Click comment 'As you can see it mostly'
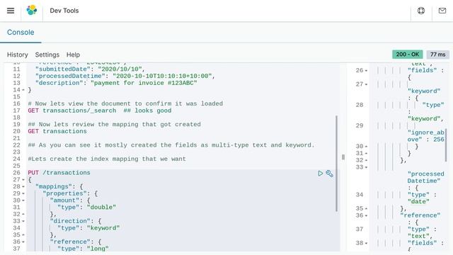Image resolution: width=453 pixels, height=255 pixels. 171,145
